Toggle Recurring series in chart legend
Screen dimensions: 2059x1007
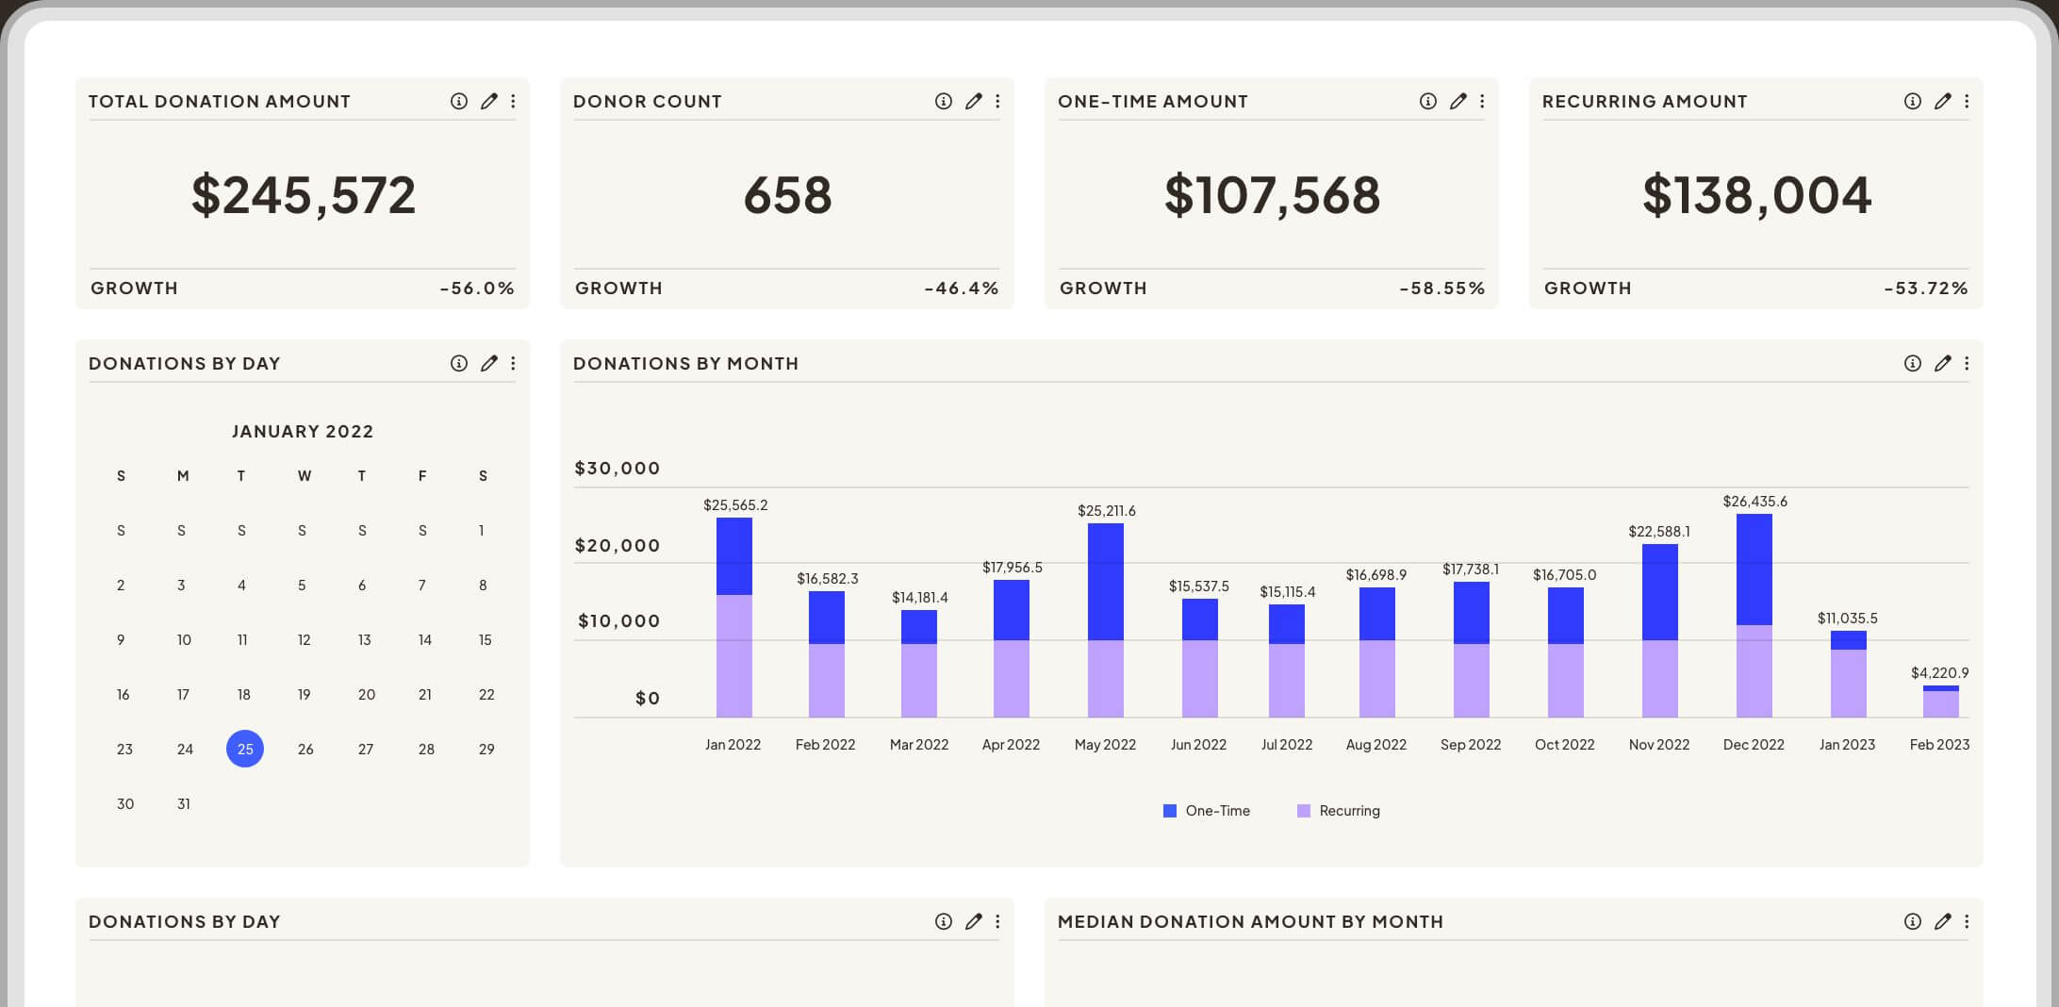[1339, 811]
